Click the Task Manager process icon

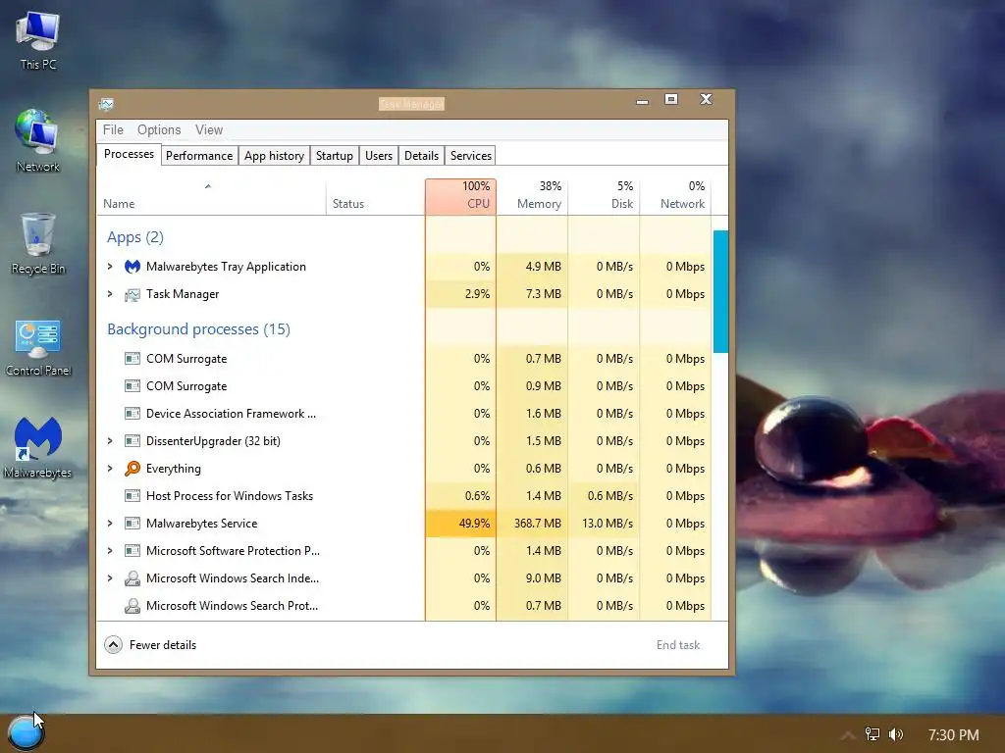tap(132, 294)
